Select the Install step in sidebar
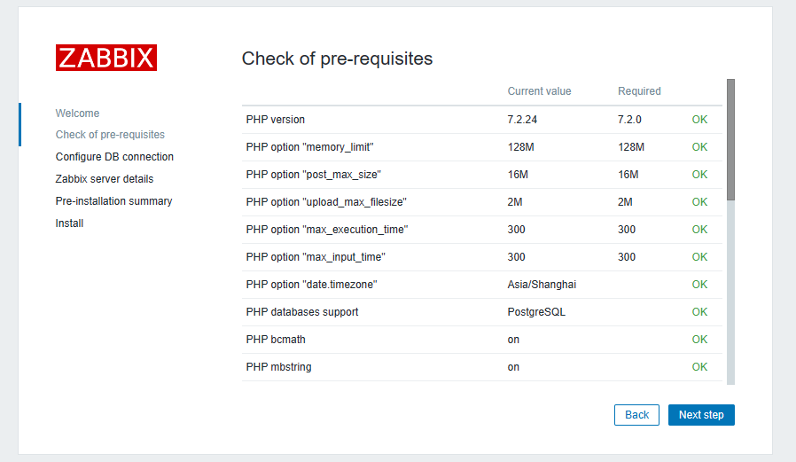The image size is (796, 462). (69, 223)
